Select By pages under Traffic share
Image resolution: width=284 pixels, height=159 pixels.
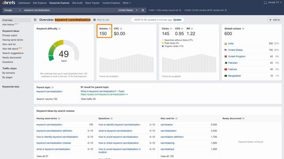tap(7, 77)
